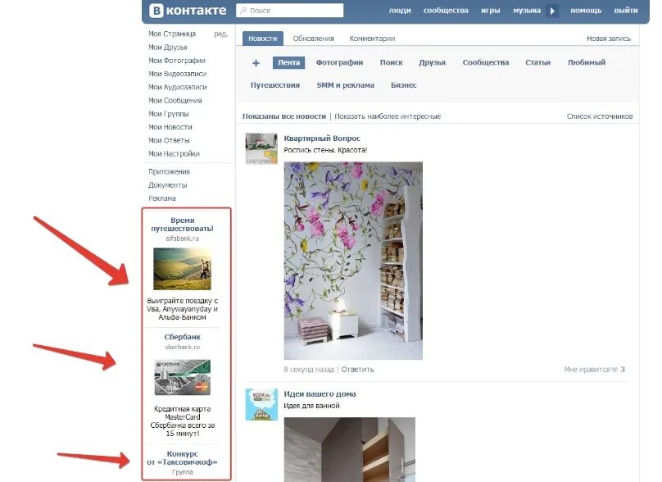Click Ответить under the first post
Viewport: 662px width, 482px height.
pyautogui.click(x=357, y=370)
